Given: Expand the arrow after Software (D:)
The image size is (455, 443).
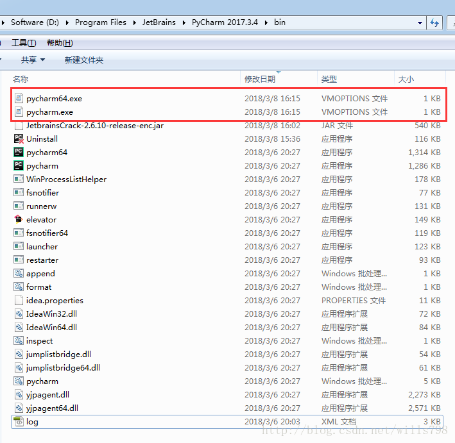Looking at the screenshot, I should pos(67,22).
